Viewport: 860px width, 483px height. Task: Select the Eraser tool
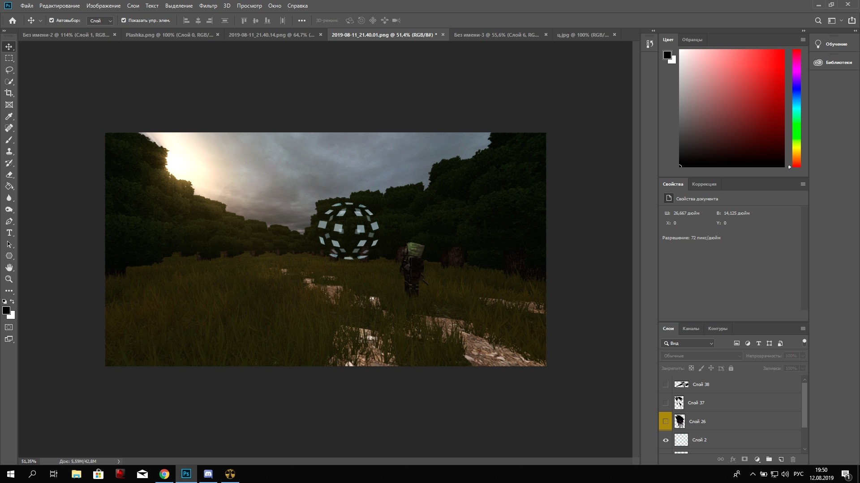9,174
